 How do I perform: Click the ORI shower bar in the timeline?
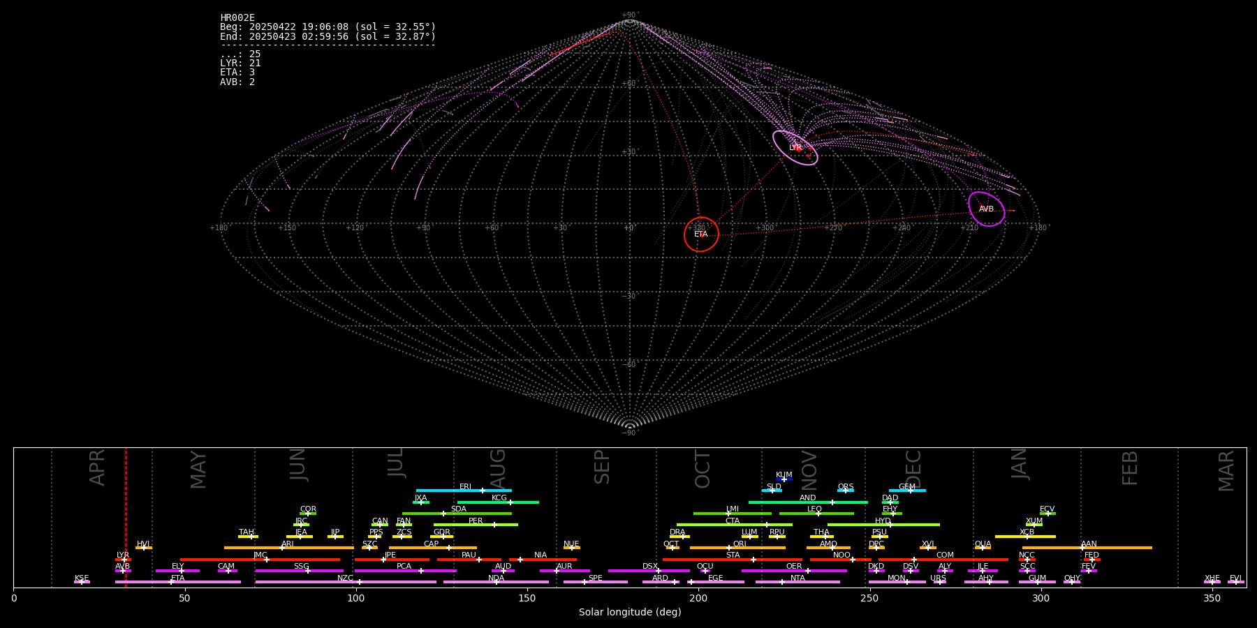tap(737, 548)
